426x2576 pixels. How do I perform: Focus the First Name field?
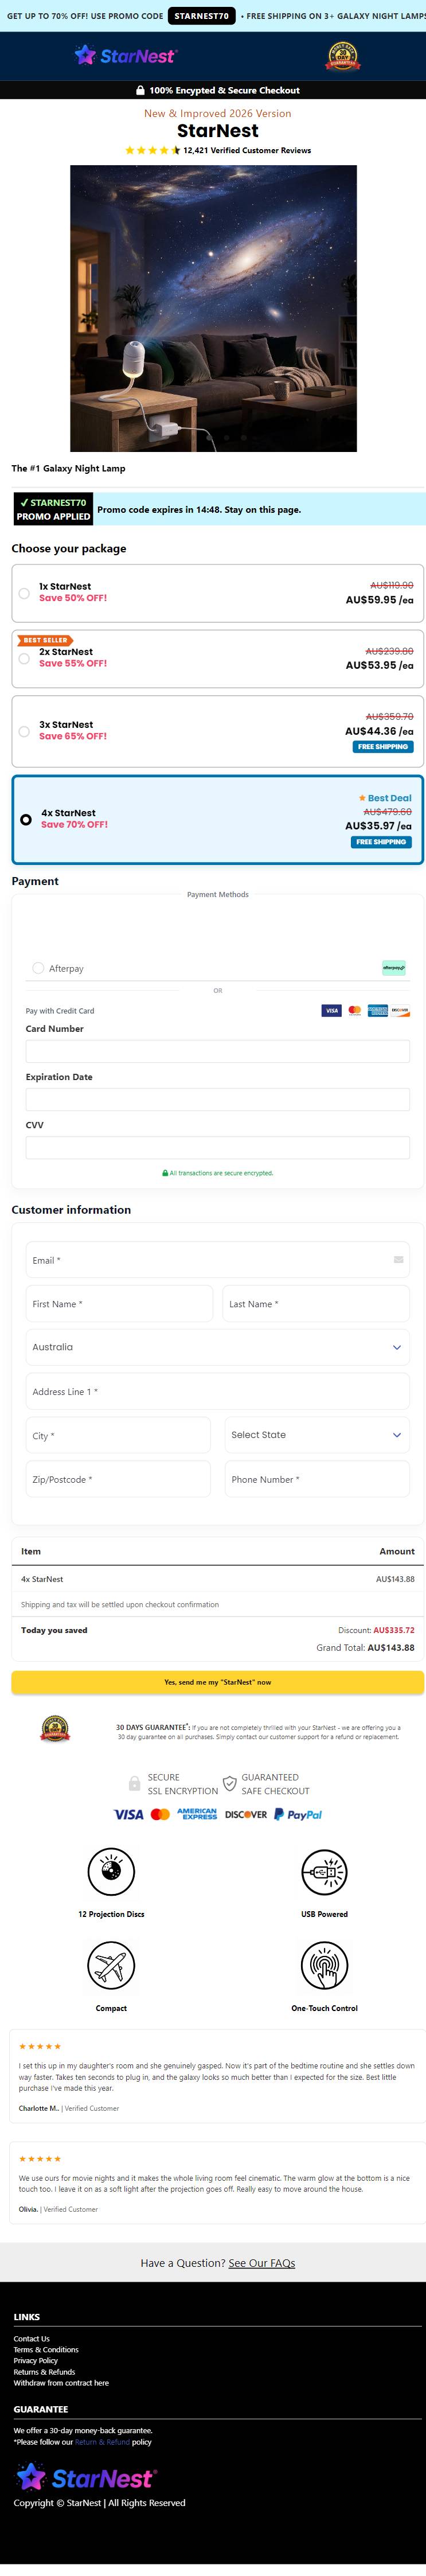(x=119, y=1304)
